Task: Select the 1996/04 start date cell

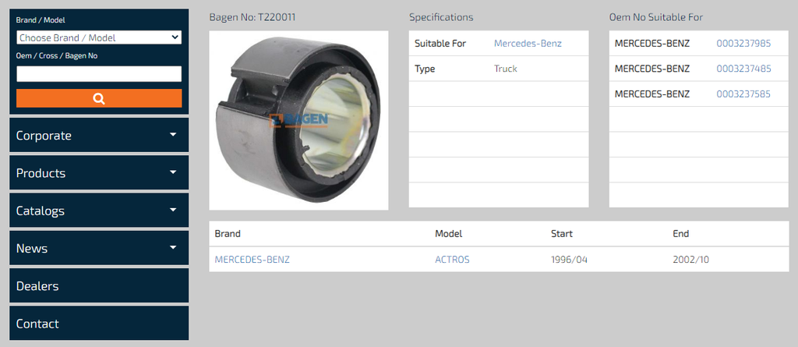Action: (569, 260)
